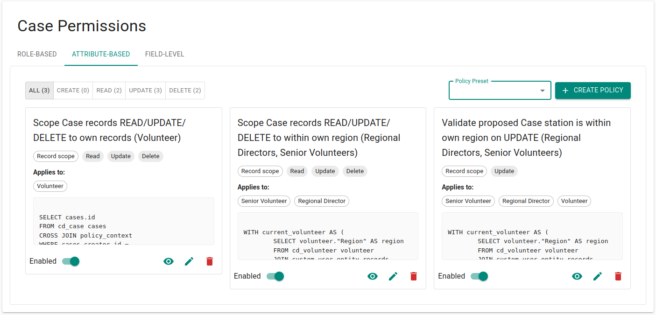Click title of within own region READ/UPDATE/DELETE policy
The image size is (656, 315).
tap(319, 138)
